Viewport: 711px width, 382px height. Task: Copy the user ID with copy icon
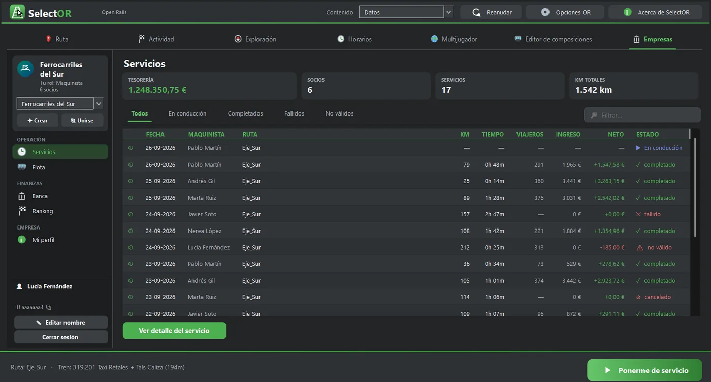(49, 307)
